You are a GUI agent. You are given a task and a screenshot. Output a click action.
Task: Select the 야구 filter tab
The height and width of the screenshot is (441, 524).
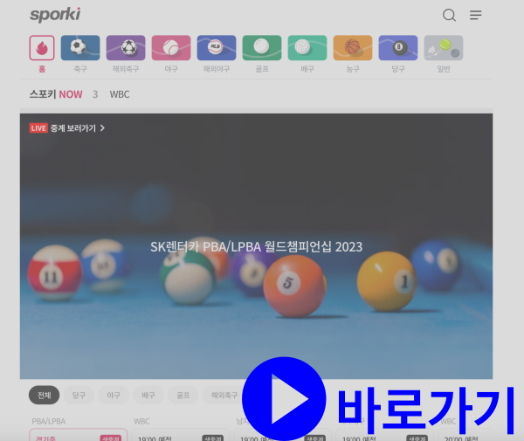(114, 396)
